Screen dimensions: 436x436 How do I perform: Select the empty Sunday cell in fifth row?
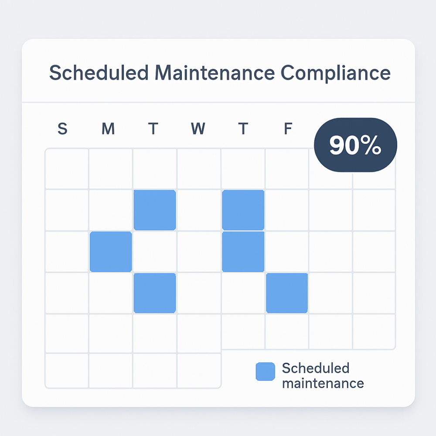pyautogui.click(x=67, y=334)
